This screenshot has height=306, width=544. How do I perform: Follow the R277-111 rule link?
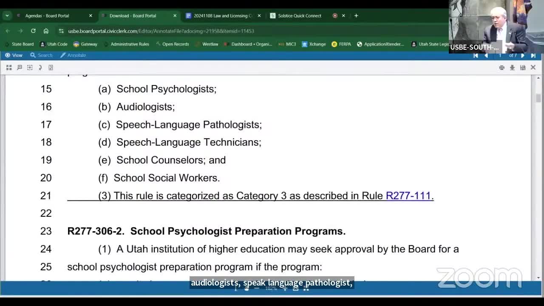click(408, 195)
